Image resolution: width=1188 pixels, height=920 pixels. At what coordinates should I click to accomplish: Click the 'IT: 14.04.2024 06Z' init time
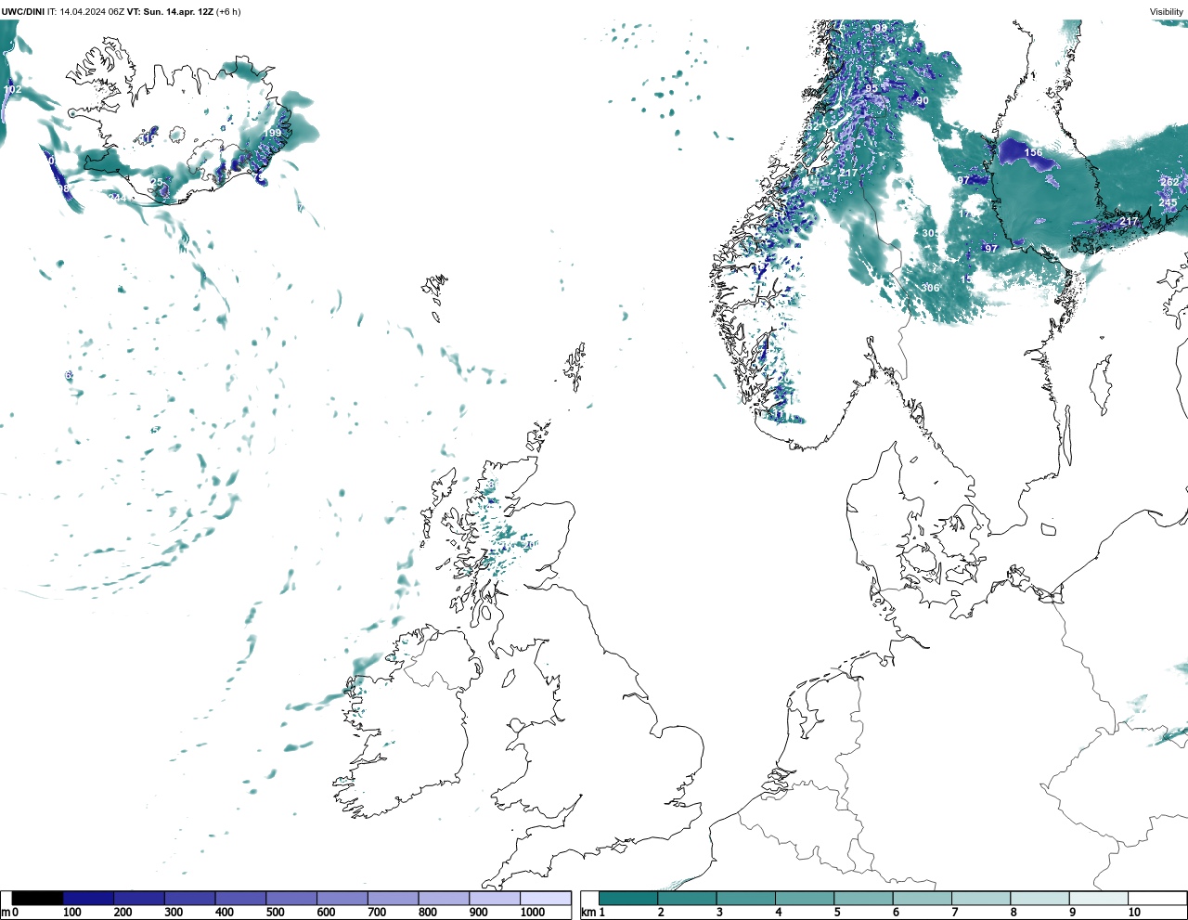coord(85,11)
